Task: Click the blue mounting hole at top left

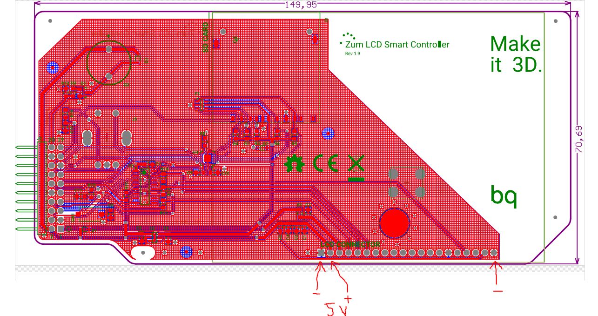Action: pyautogui.click(x=53, y=68)
